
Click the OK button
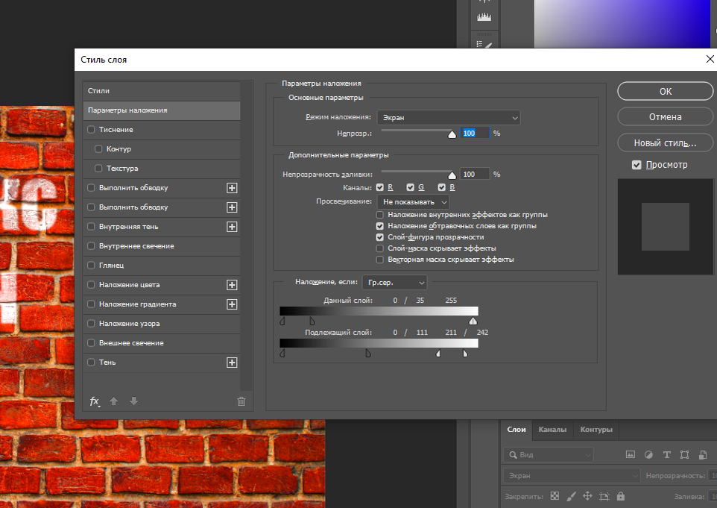pos(666,91)
